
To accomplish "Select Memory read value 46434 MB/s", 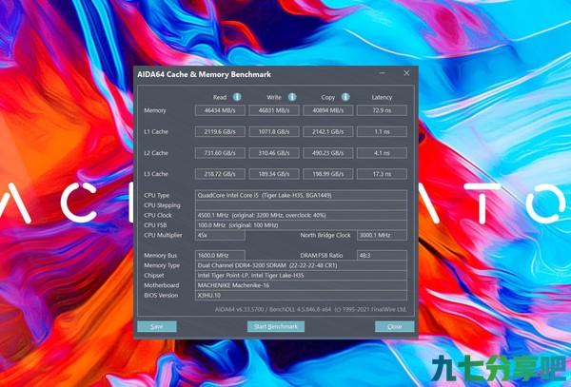I will (x=220, y=110).
